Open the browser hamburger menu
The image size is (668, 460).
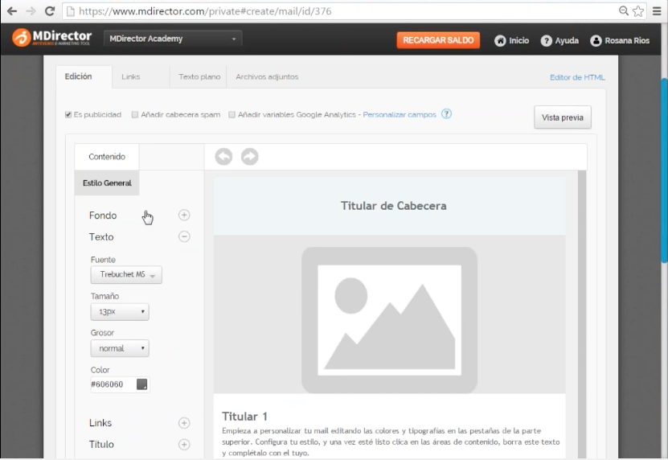click(657, 11)
